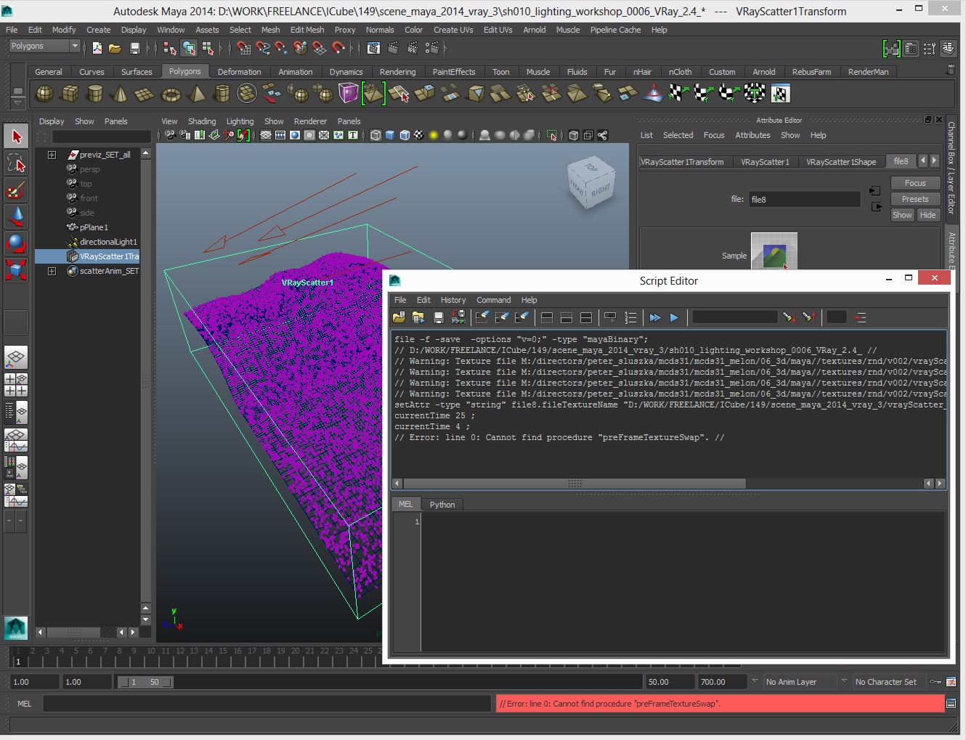Click the New Scene icon in status line
Screen dimensions: 966x740
(97, 48)
